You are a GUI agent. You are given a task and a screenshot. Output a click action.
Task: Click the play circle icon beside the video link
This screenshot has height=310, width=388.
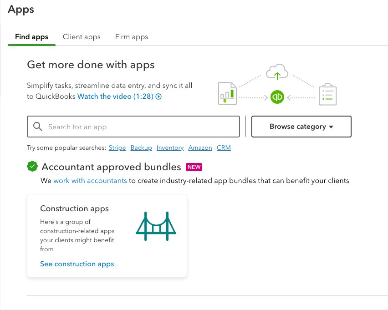pyautogui.click(x=158, y=97)
